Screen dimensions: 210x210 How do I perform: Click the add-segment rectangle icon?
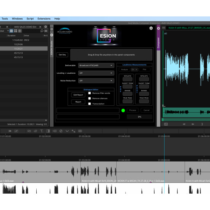(55, 131)
